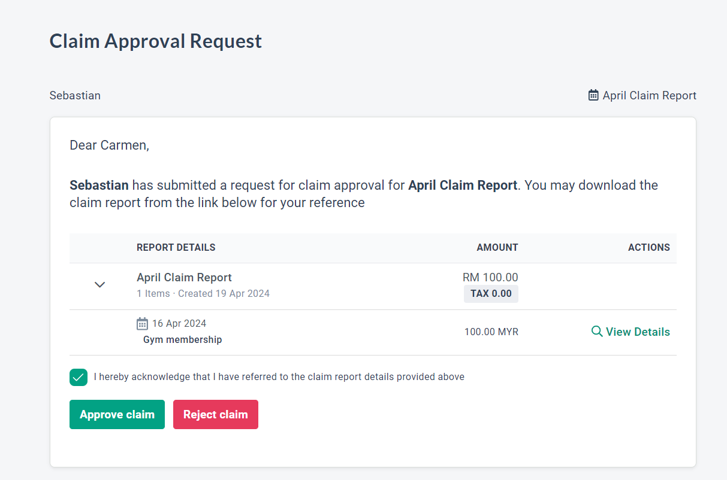Viewport: 727px width, 480px height.
Task: Tick the acknowledgement checkbox
Action: coord(79,377)
